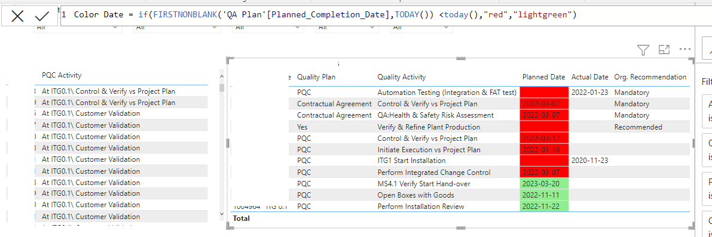Open the fifth slicer dropdown showing All

[421, 27]
